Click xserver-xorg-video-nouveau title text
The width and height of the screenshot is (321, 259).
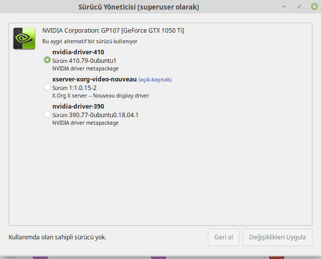coord(95,79)
